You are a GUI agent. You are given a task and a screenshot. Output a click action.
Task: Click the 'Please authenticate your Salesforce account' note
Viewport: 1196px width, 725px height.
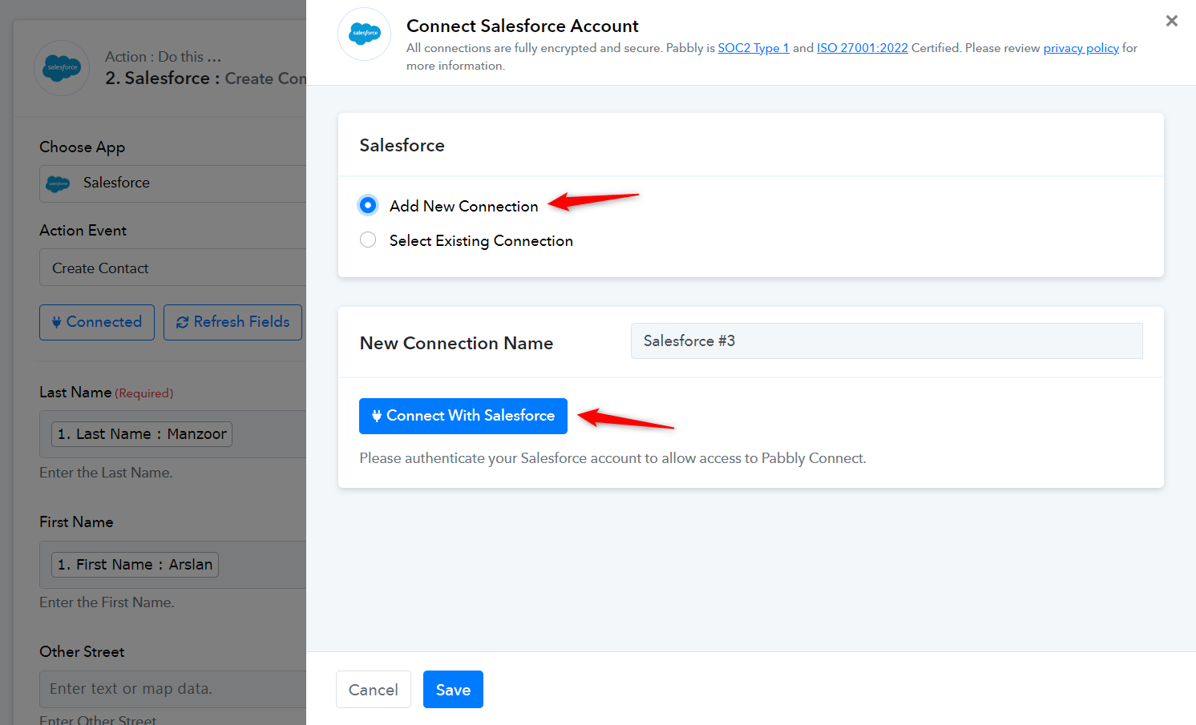(x=612, y=458)
